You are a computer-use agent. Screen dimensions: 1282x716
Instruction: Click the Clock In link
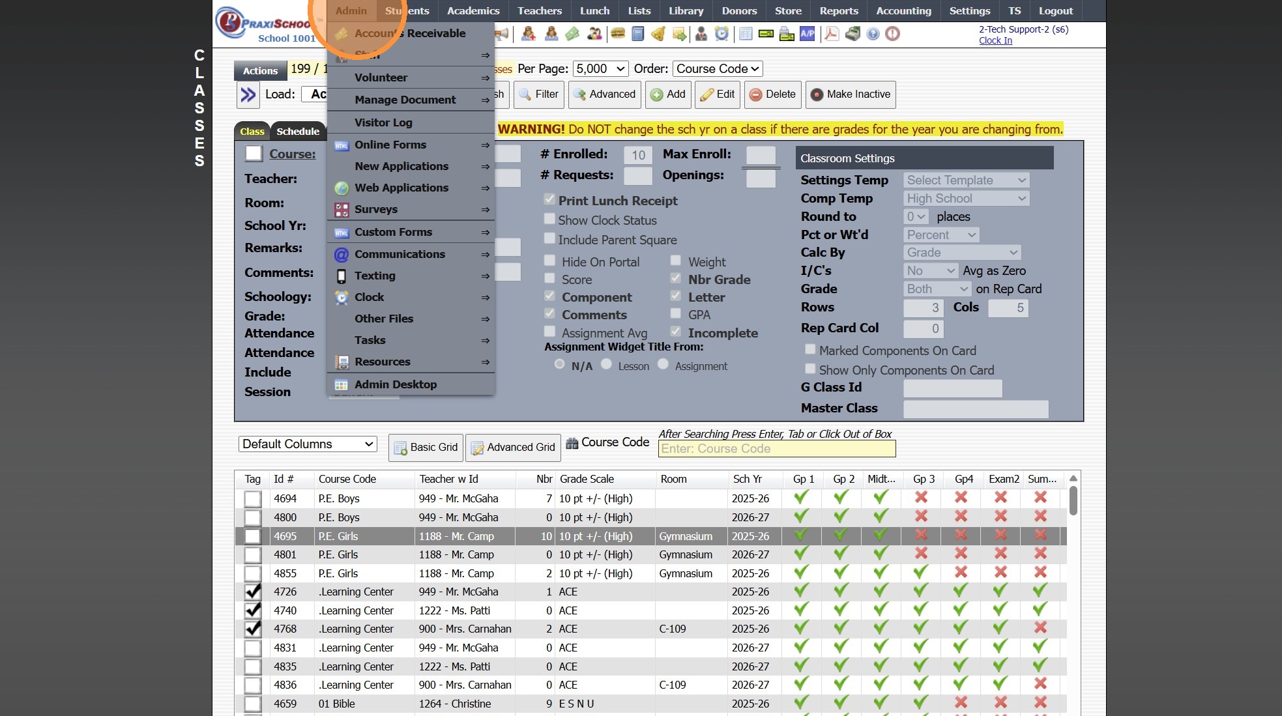[995, 40]
